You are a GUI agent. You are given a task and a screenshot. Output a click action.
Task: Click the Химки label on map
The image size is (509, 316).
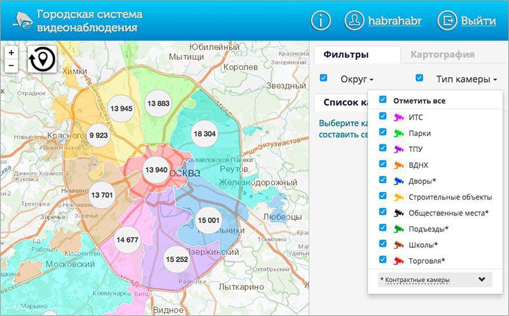tap(74, 71)
